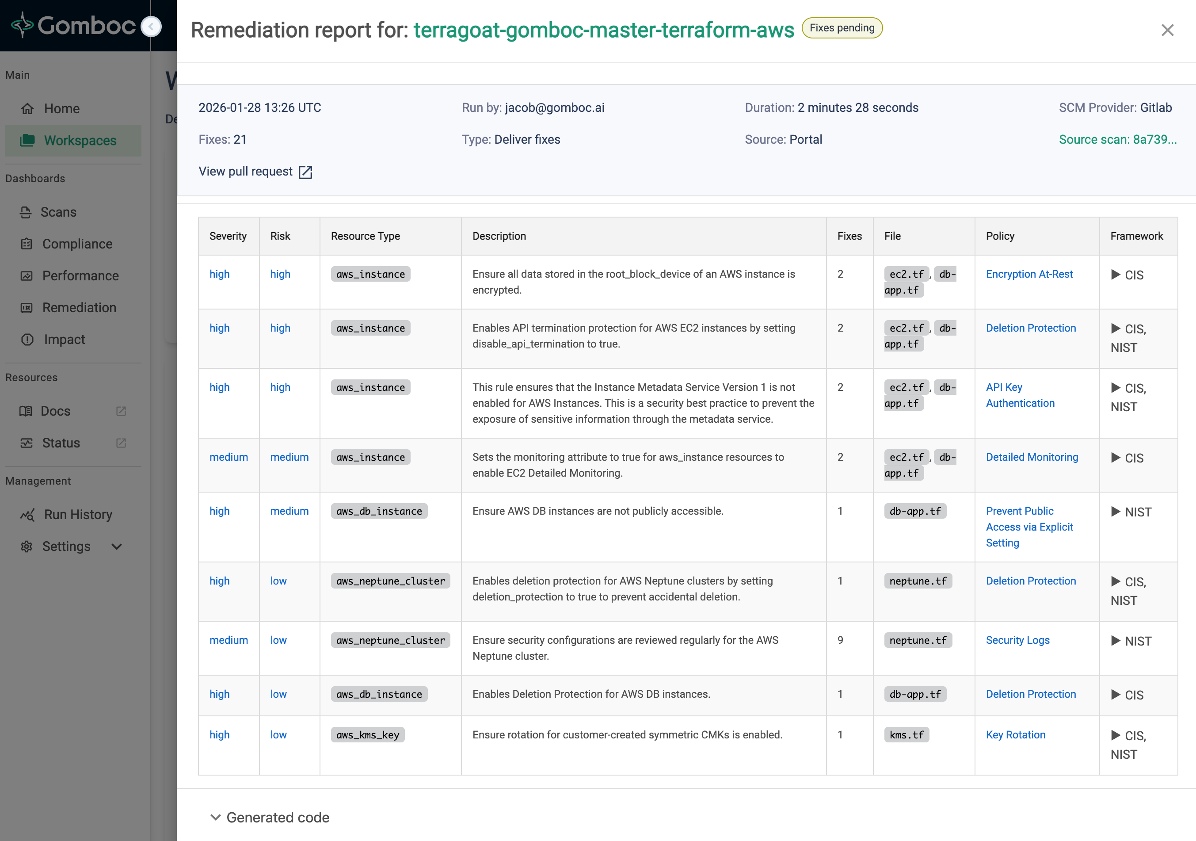
Task: Close the remediation report panel
Action: pyautogui.click(x=1167, y=30)
